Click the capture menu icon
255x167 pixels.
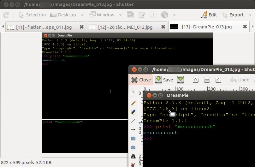pos(142,15)
